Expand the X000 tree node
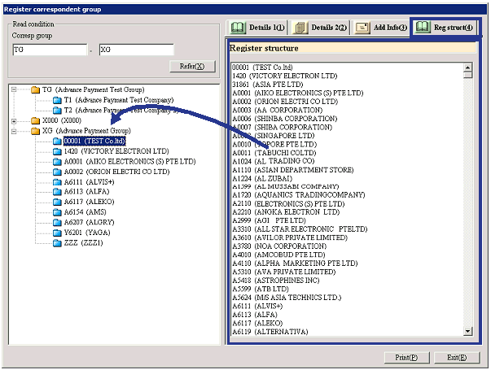491x370 pixels. tap(14, 120)
